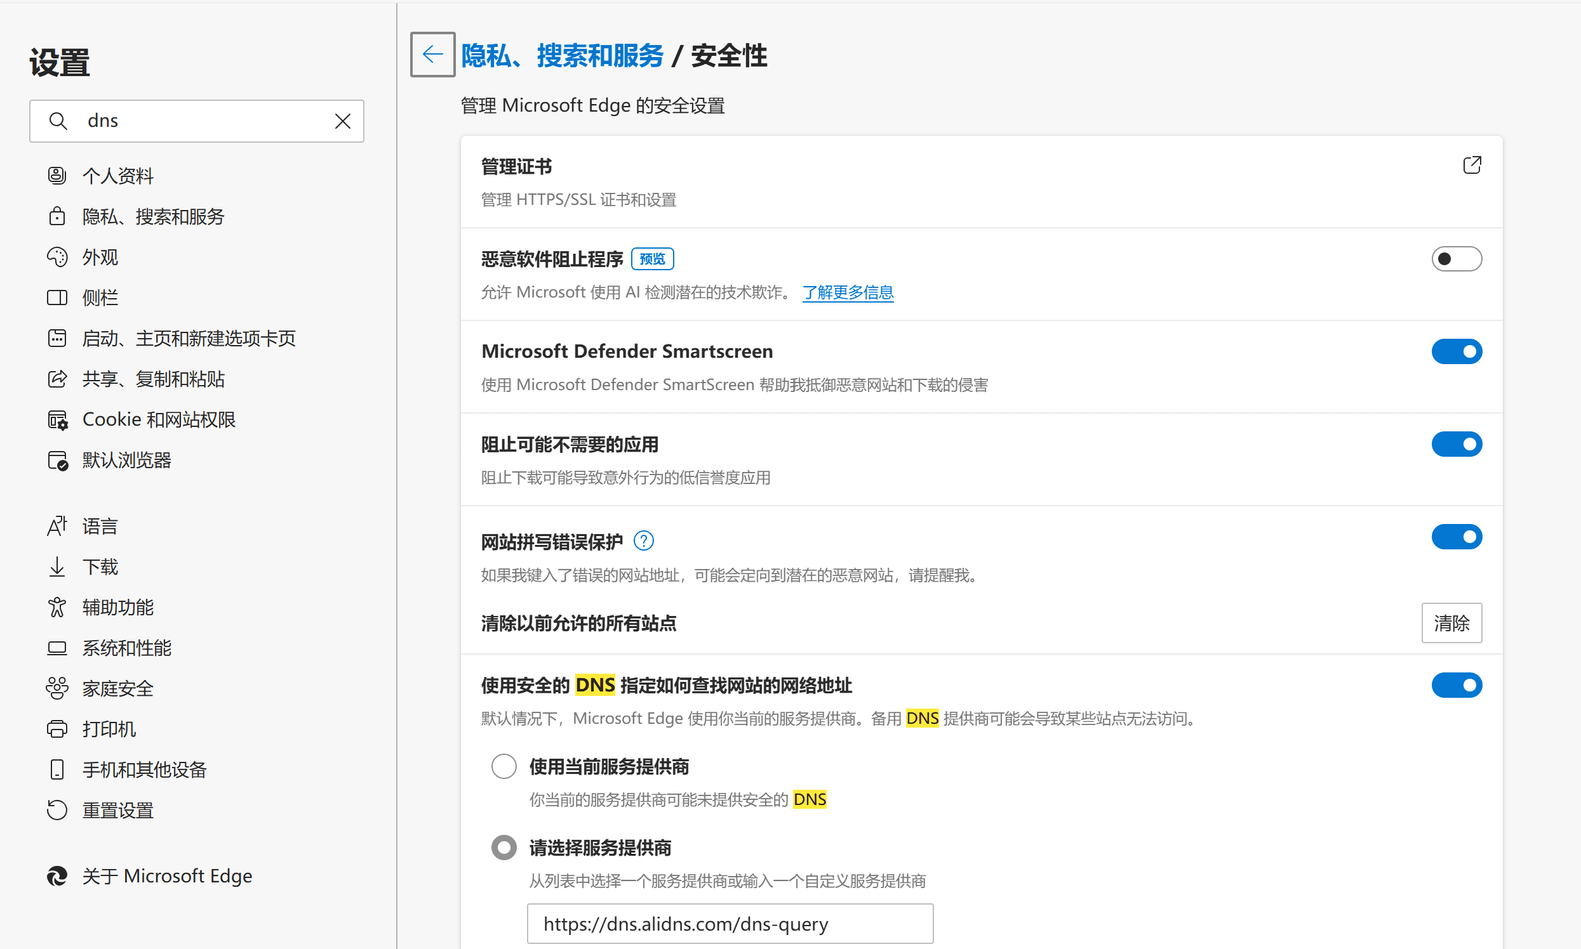Viewport: 1581px width, 949px height.
Task: Enable the 恶意软件阻止程序 toggle
Action: pyautogui.click(x=1456, y=259)
